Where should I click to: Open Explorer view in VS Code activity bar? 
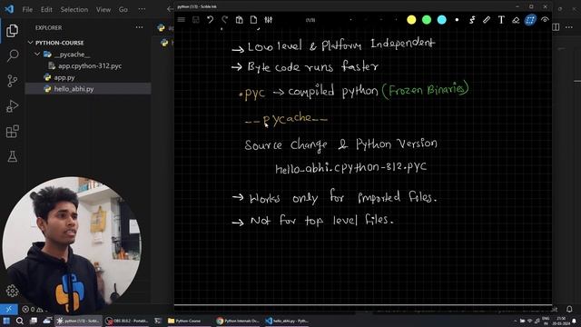pyautogui.click(x=12, y=31)
